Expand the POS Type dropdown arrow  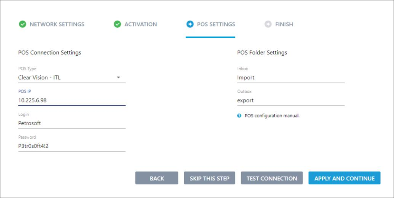[x=119, y=77]
